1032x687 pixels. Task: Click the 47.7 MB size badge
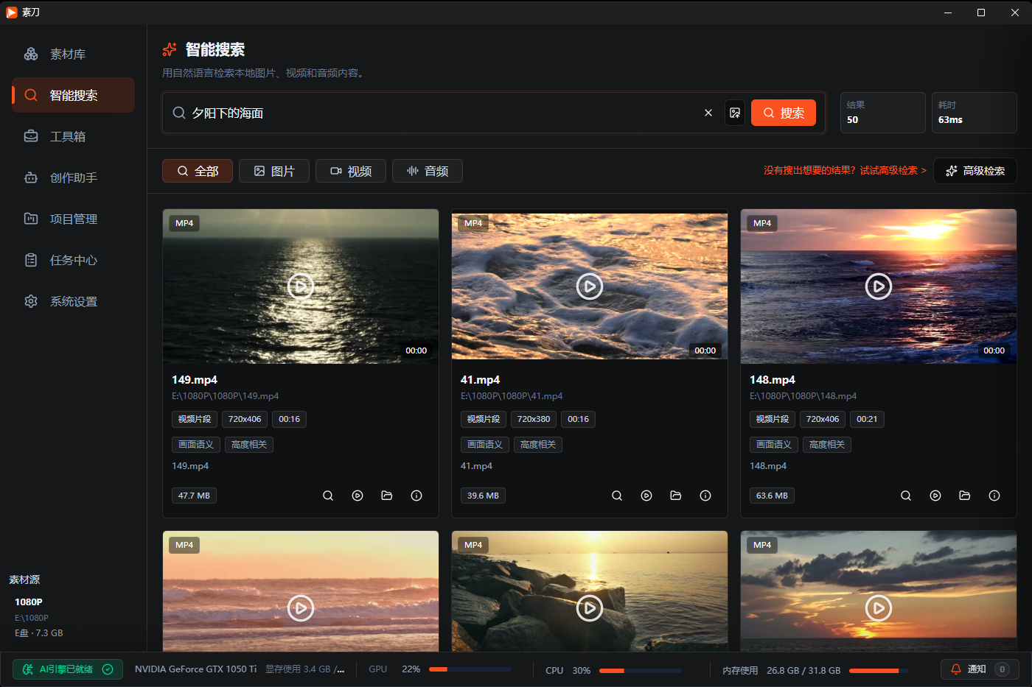pos(194,496)
